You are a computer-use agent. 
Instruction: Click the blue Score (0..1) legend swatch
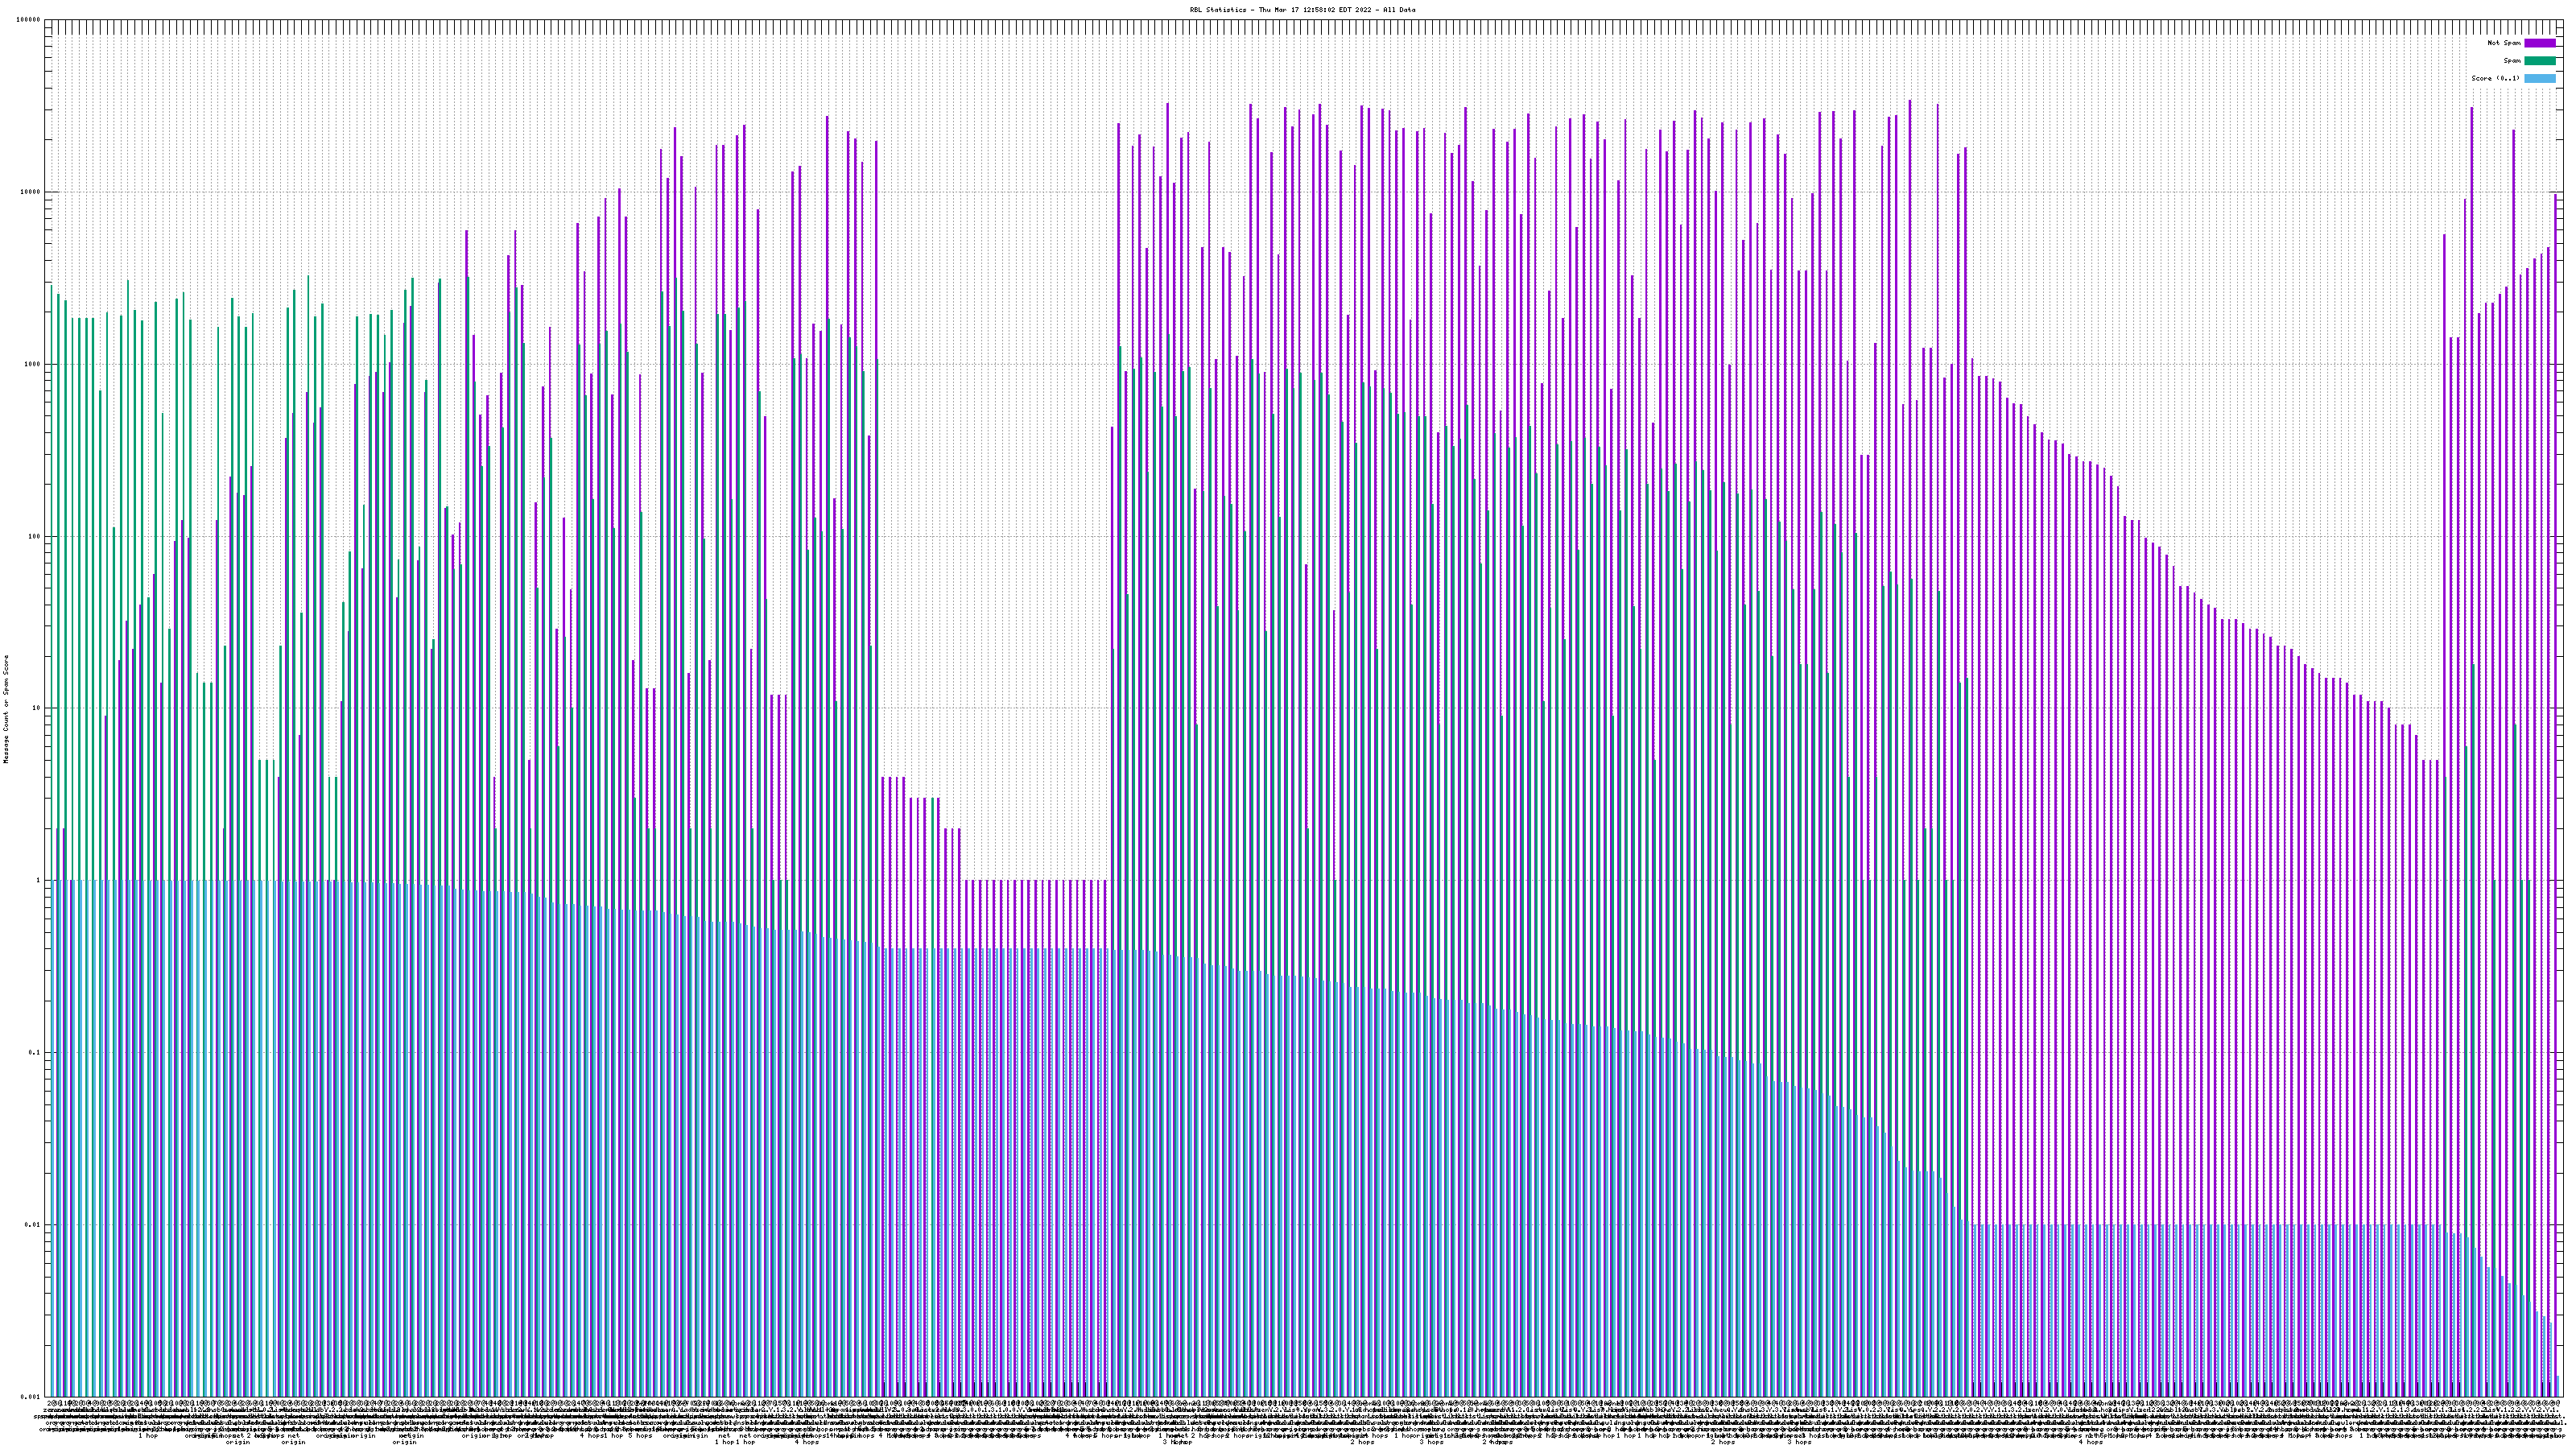(2539, 78)
